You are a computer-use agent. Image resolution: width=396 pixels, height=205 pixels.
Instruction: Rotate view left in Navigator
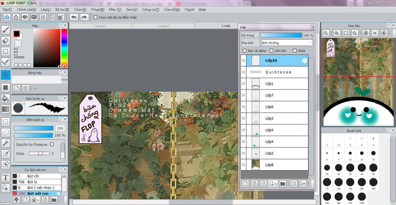(x=366, y=33)
